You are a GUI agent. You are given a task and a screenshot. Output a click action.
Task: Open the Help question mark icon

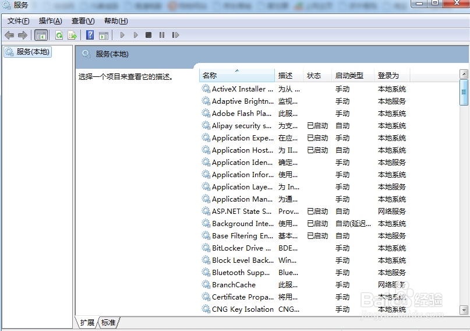click(x=90, y=35)
